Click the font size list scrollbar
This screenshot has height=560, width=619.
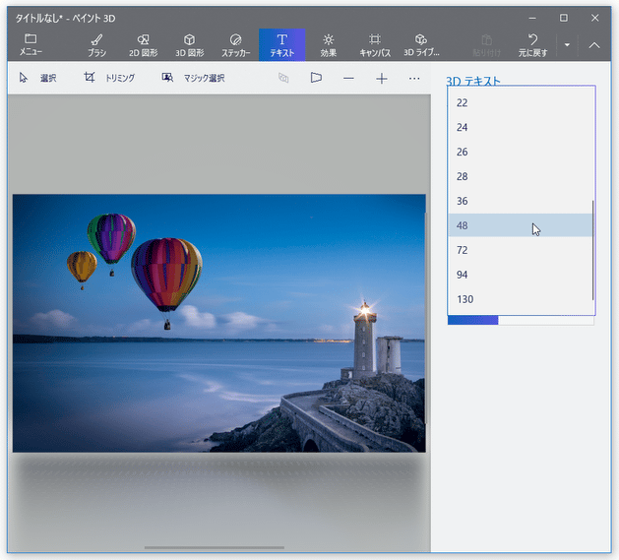(593, 250)
